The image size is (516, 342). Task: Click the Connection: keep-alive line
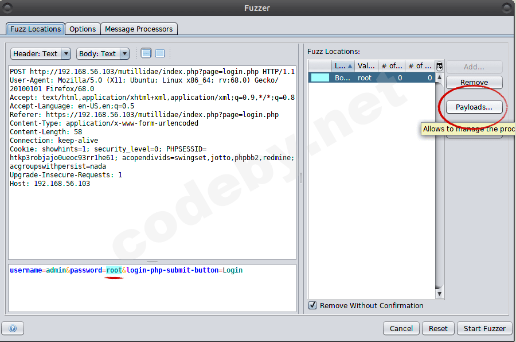pyautogui.click(x=54, y=141)
